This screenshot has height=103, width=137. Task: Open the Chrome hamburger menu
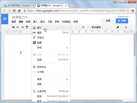133,11
